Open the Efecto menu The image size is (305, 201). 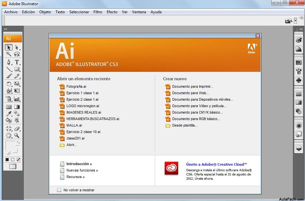click(x=112, y=12)
